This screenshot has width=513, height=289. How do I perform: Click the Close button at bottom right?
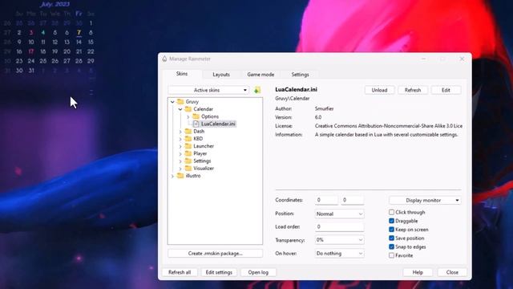tap(452, 272)
